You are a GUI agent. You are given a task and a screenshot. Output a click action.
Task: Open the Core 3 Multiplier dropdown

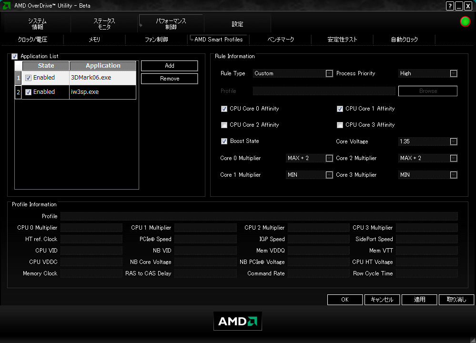[454, 175]
